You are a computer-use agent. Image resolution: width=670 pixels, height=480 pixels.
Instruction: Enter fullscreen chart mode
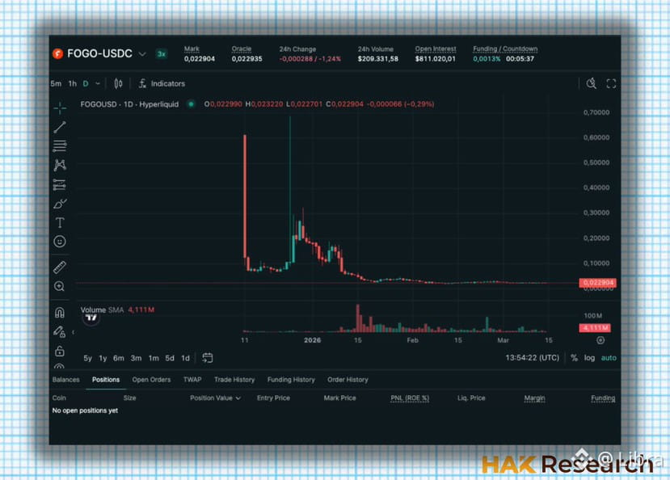tap(612, 84)
